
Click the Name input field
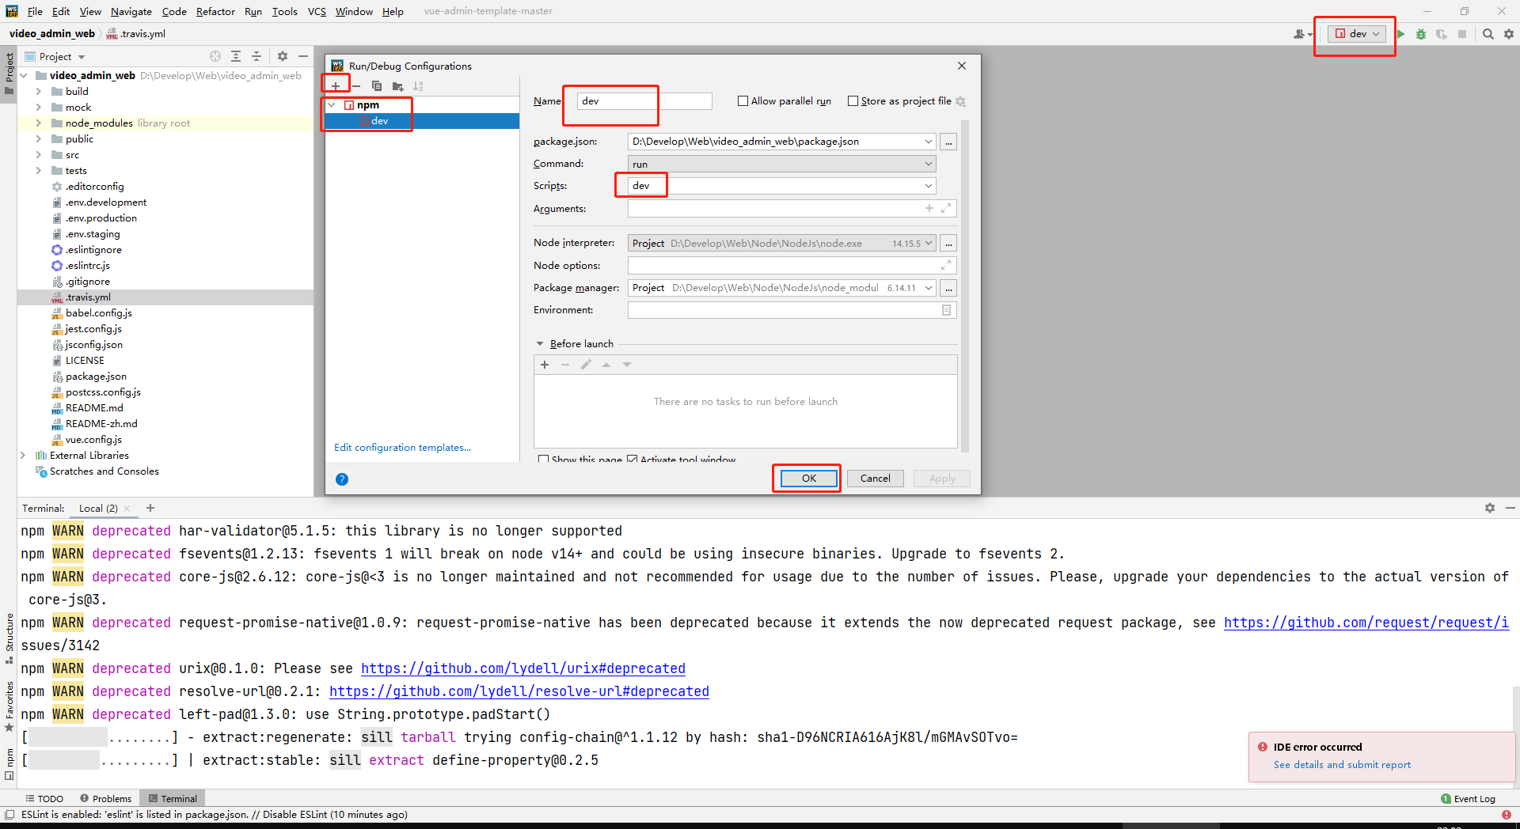point(644,101)
